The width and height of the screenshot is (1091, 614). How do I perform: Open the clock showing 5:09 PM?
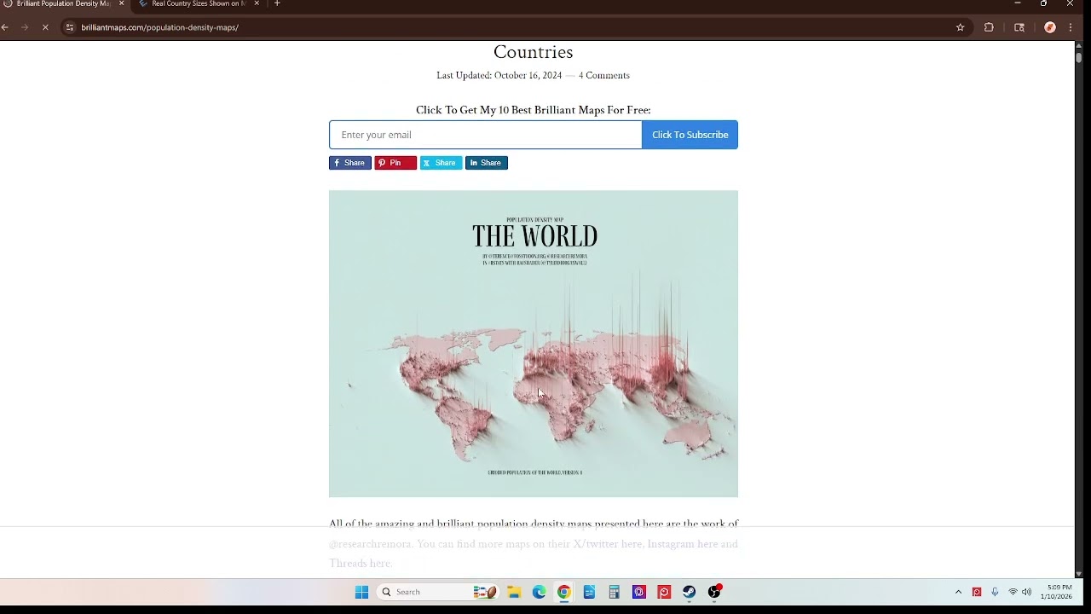click(1057, 592)
